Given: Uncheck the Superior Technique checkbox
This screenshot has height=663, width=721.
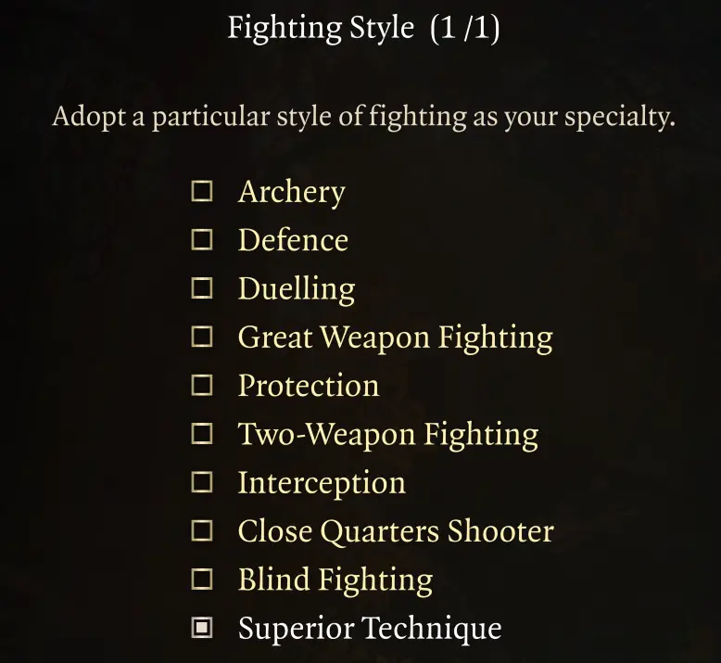Looking at the screenshot, I should pos(202,628).
